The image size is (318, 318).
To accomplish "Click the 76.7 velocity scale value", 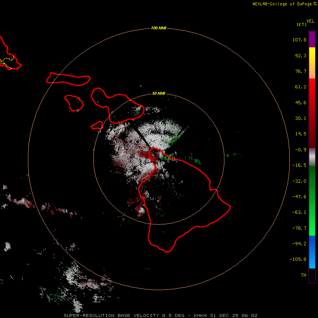I will point(301,71).
